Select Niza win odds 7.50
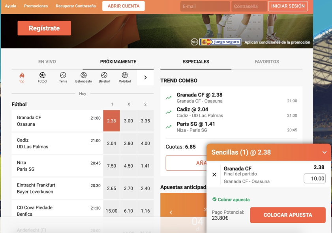332x233 pixels. pos(112,166)
